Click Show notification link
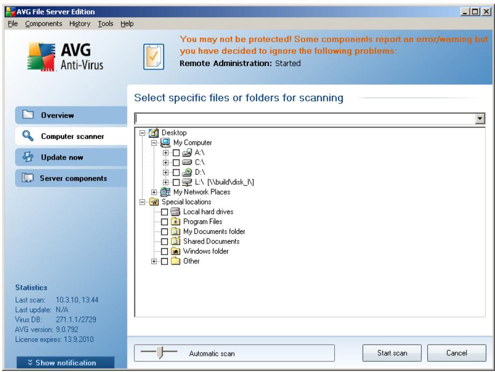This screenshot has width=495, height=372. click(x=65, y=363)
